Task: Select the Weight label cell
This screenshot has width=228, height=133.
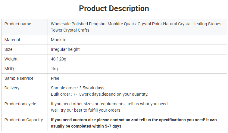Action: (25, 59)
